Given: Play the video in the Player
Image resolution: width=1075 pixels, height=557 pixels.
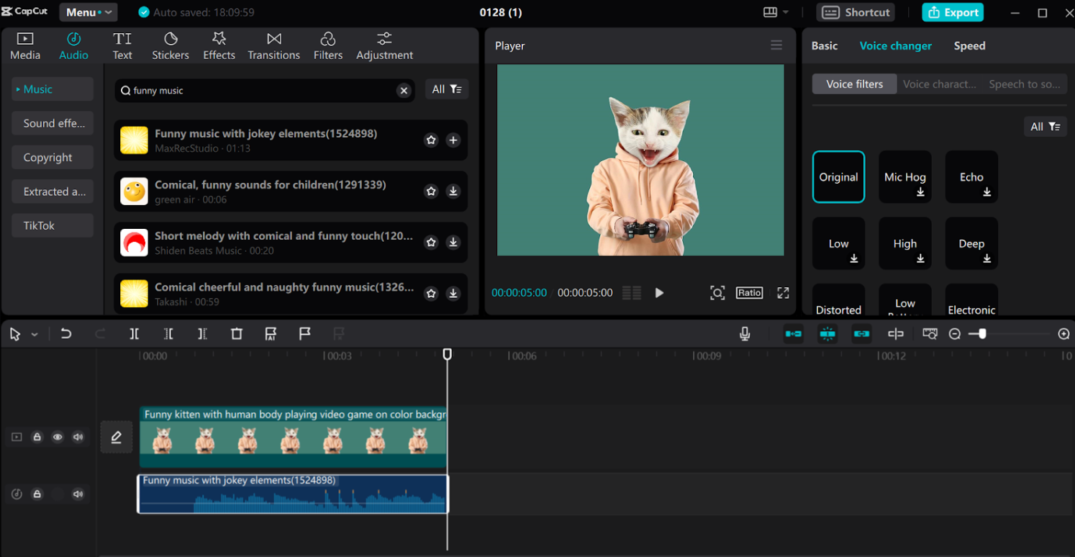Looking at the screenshot, I should (659, 293).
